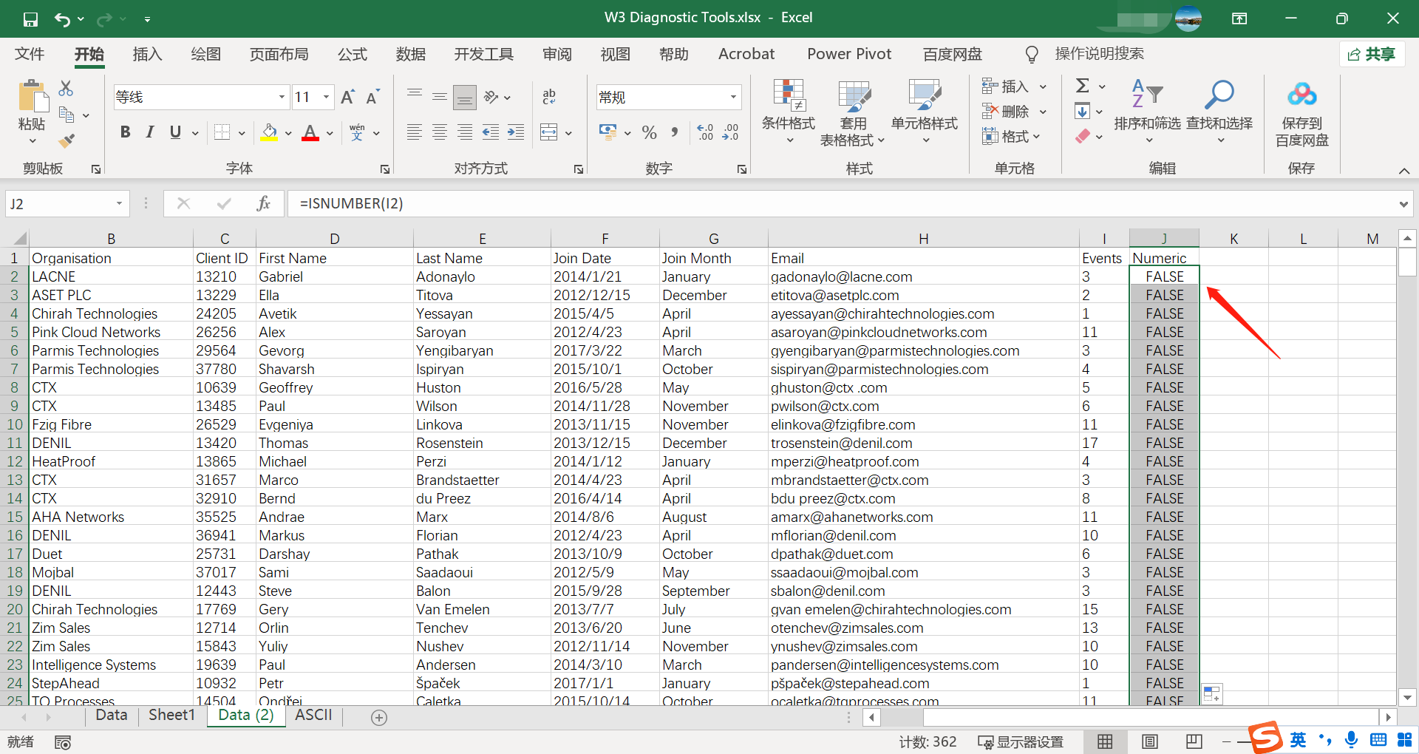Viewport: 1419px width, 754px height.
Task: Save the workbook with the floppy icon
Action: point(30,19)
